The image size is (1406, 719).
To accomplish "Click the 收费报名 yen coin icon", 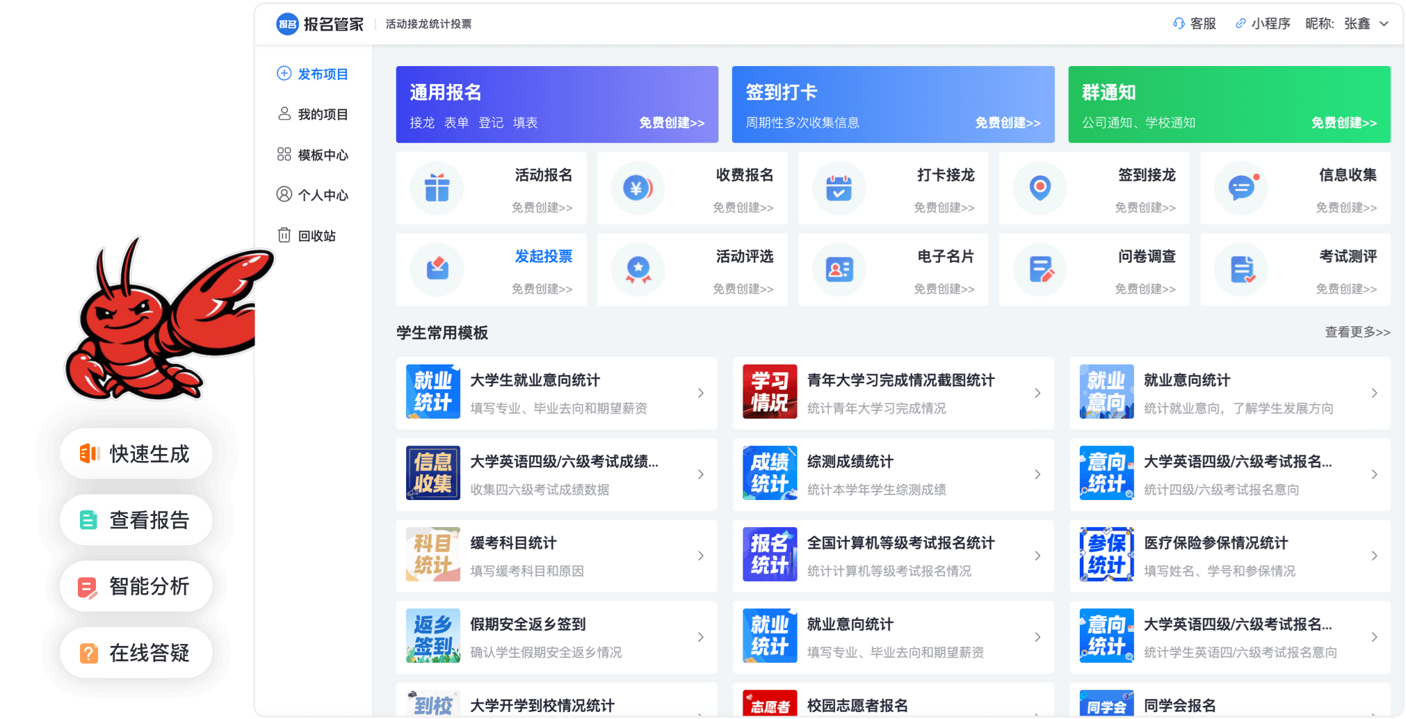I will (x=638, y=188).
